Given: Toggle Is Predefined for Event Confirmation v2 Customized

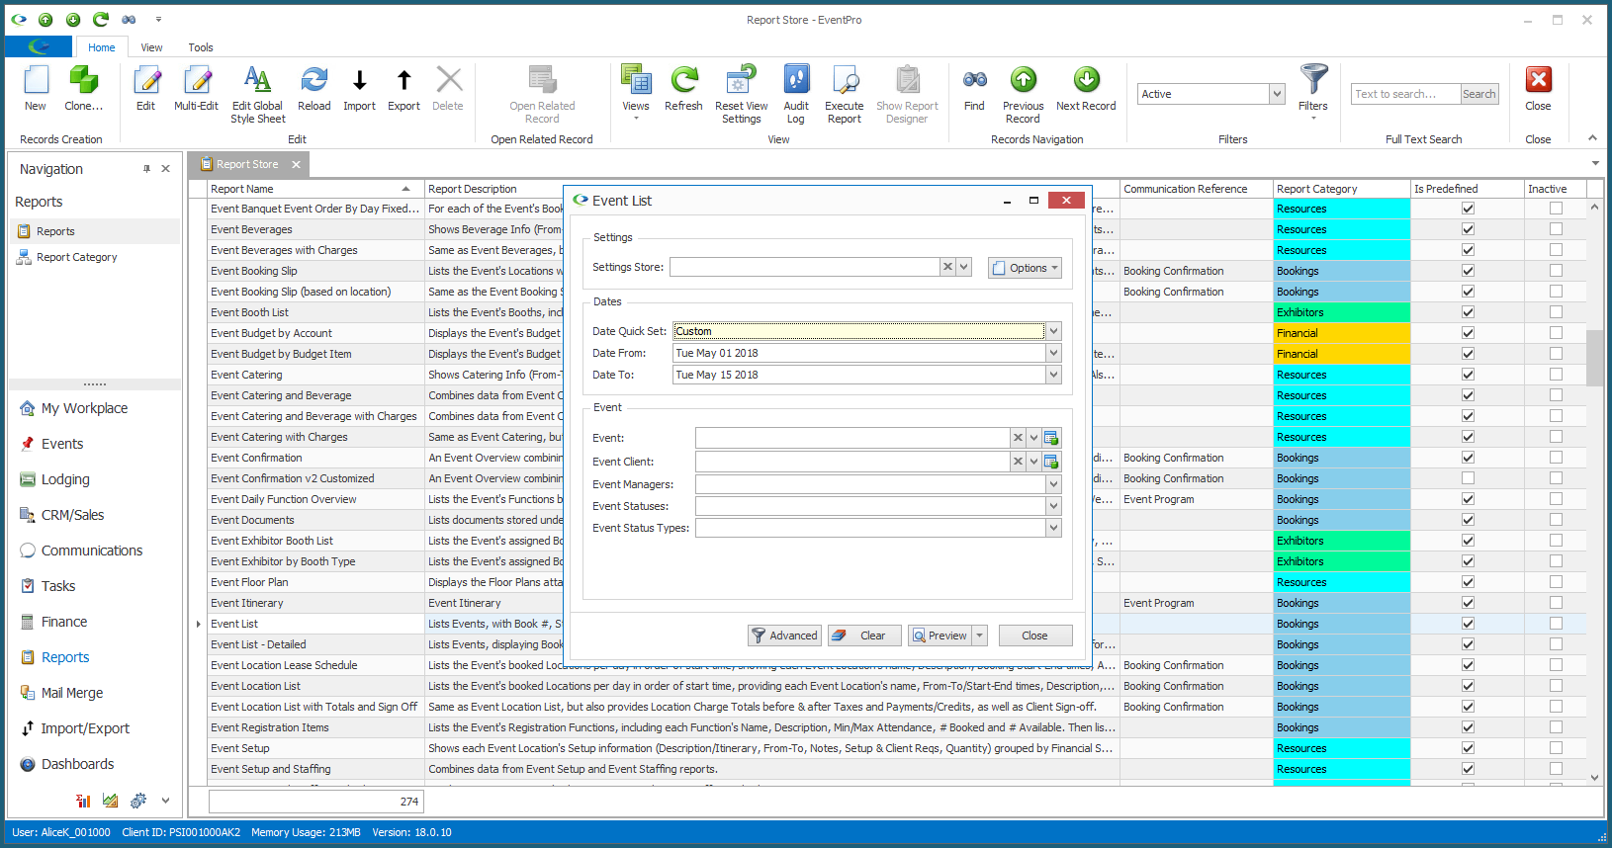Looking at the screenshot, I should click(x=1468, y=478).
